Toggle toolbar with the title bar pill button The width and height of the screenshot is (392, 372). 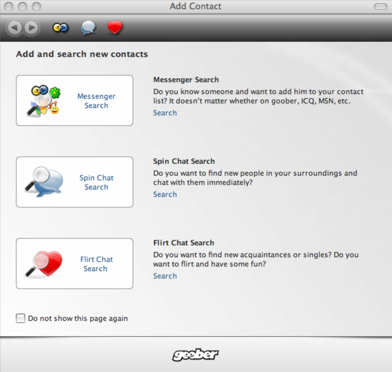click(380, 7)
